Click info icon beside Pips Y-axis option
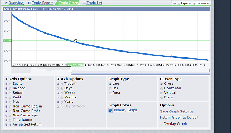 point(6,102)
